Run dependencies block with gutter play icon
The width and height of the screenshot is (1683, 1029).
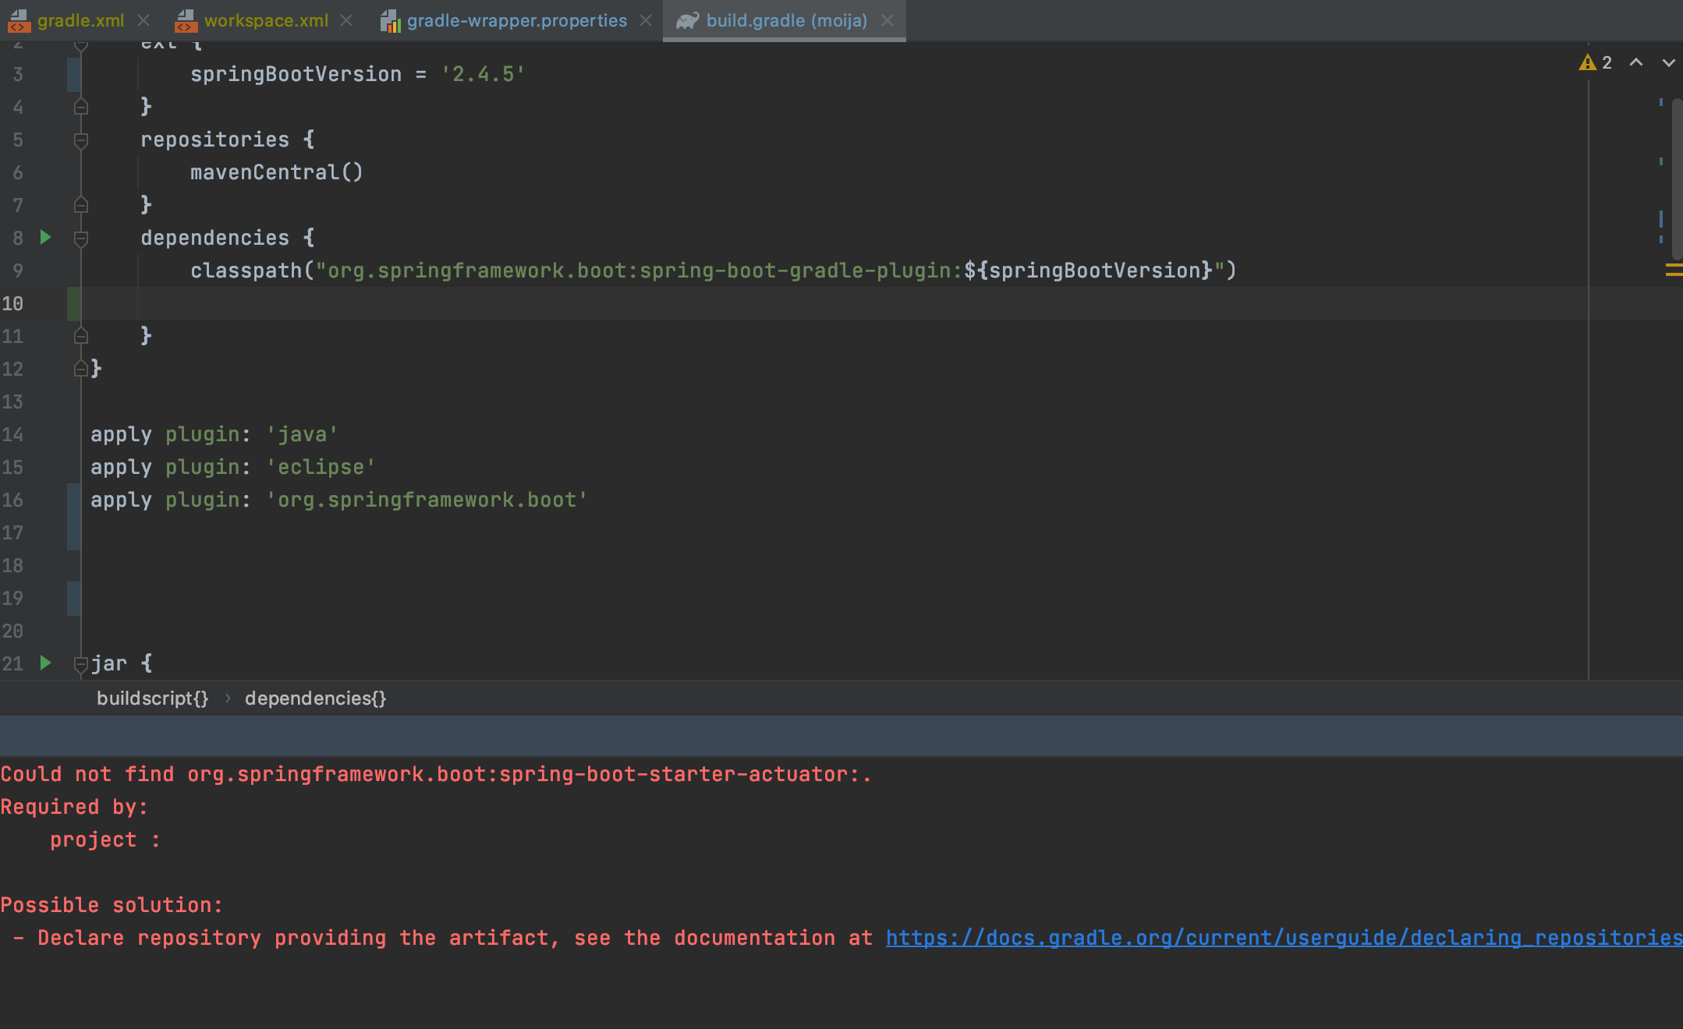pos(45,237)
